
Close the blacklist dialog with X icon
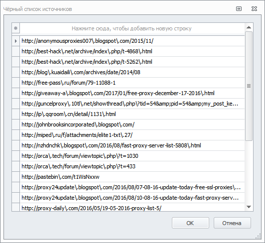[254, 9]
